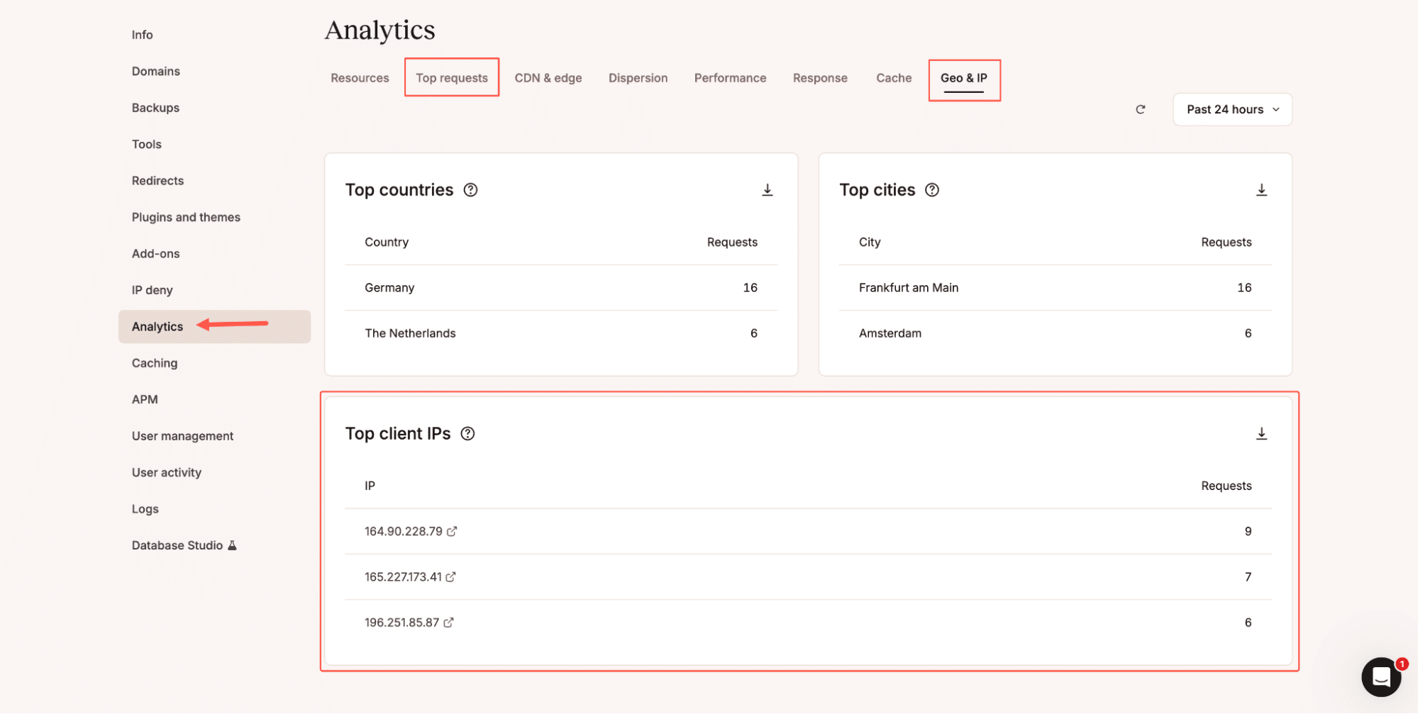Download the Top countries data

767,189
